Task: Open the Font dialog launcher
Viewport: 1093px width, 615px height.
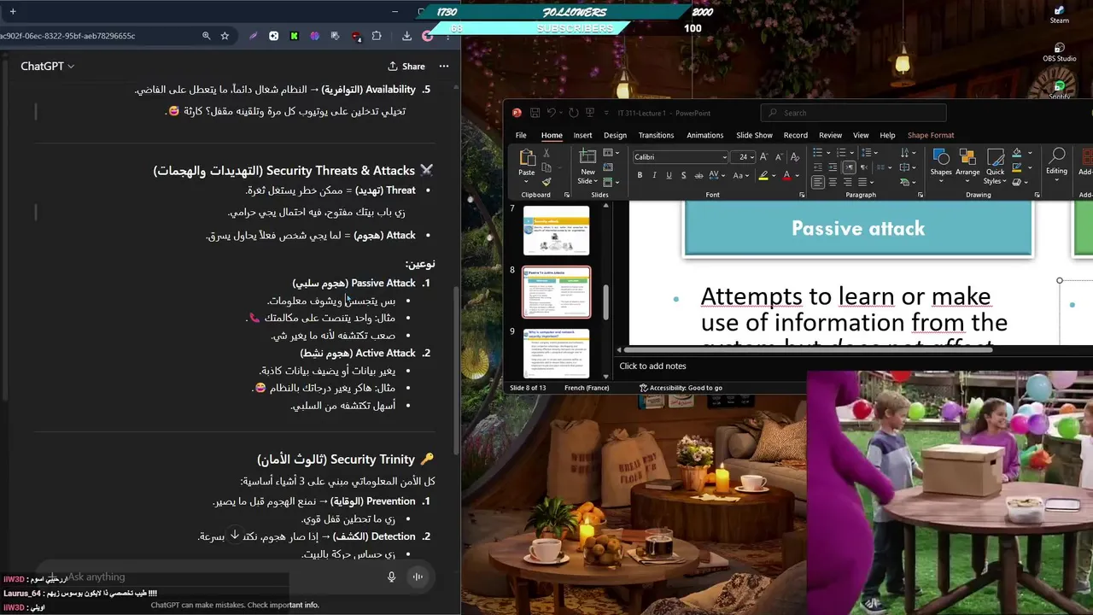Action: pos(802,195)
